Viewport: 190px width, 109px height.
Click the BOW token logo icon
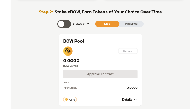68,51
